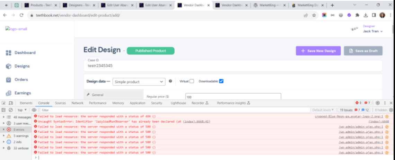Close the Products browser tab
Viewport: 395px width, 160px height.
point(56,5)
